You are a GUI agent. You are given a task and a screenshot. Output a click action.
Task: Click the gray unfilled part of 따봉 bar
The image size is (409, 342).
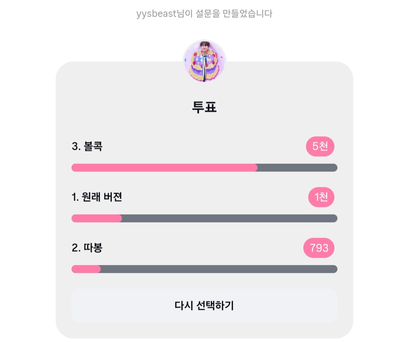click(x=219, y=269)
